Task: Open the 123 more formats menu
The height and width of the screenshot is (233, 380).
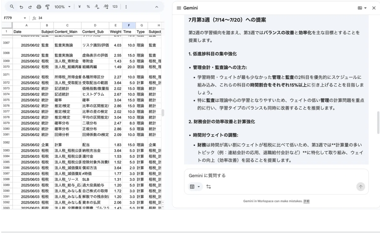Action: coord(115,6)
